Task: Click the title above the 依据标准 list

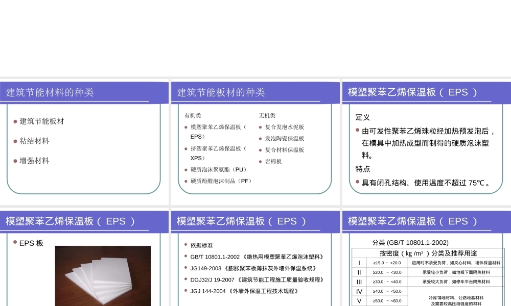Action: click(x=242, y=221)
